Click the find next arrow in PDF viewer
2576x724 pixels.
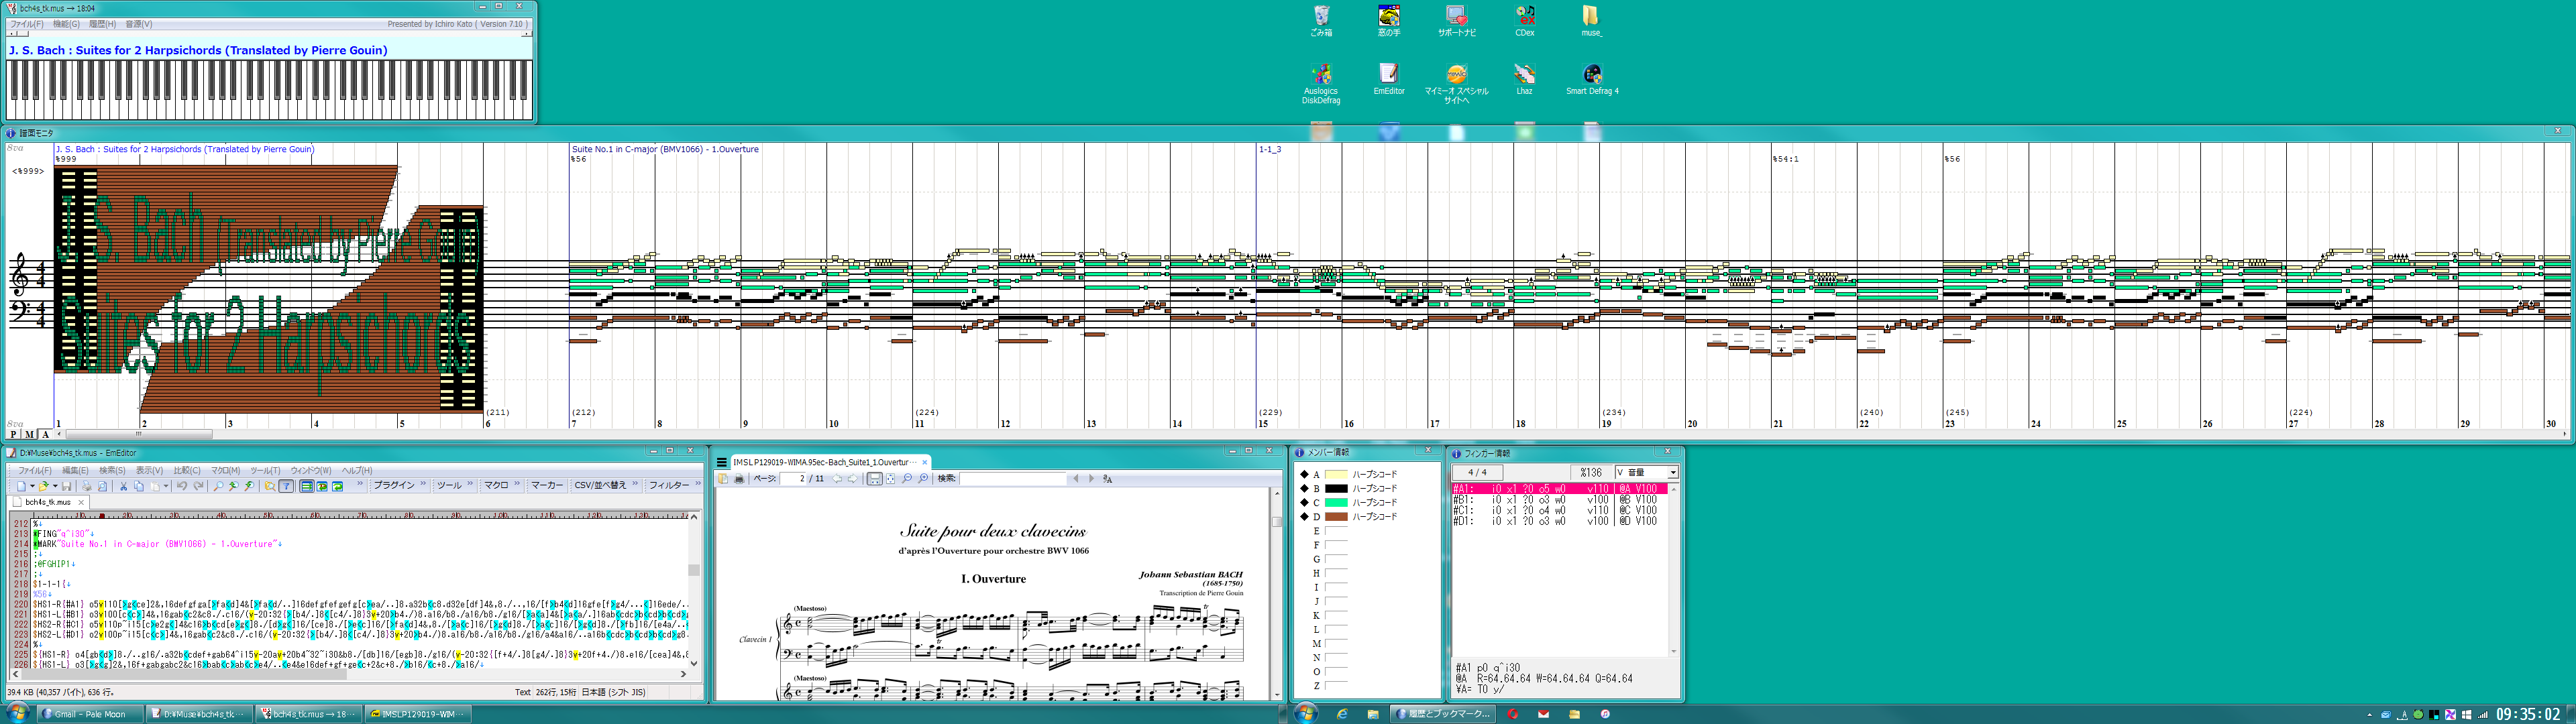[x=1092, y=479]
